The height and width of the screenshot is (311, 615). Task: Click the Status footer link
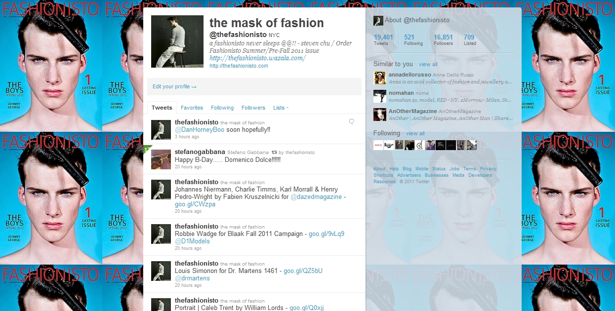pos(439,169)
